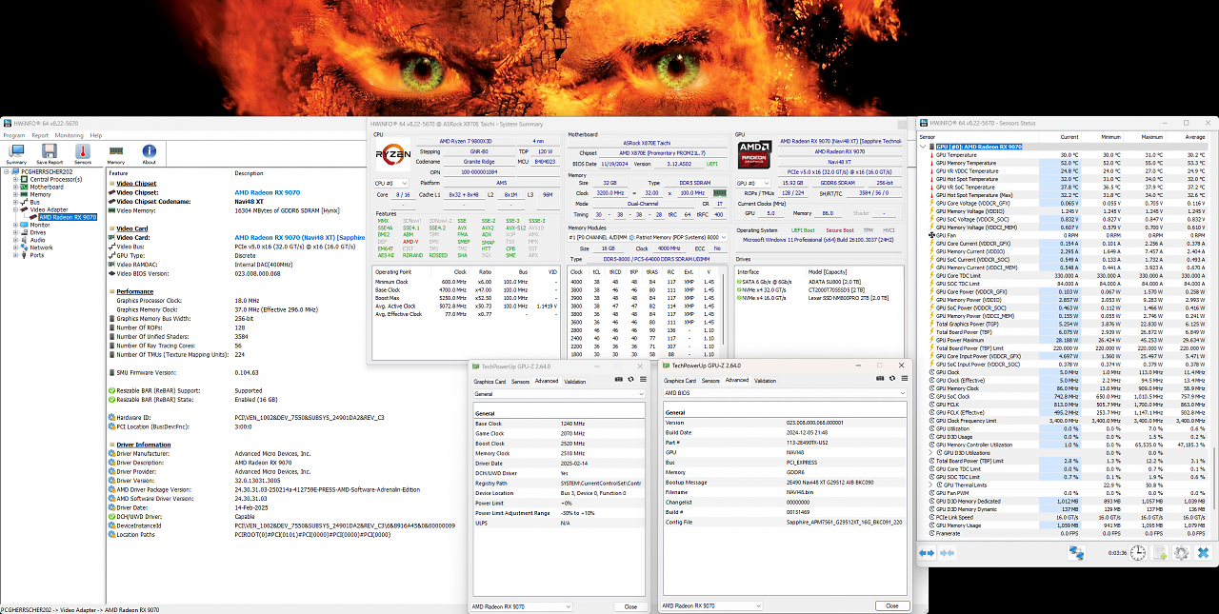1219x614 pixels.
Task: Switch to Graphics Card tab in left GPU-Z
Action: click(x=490, y=381)
